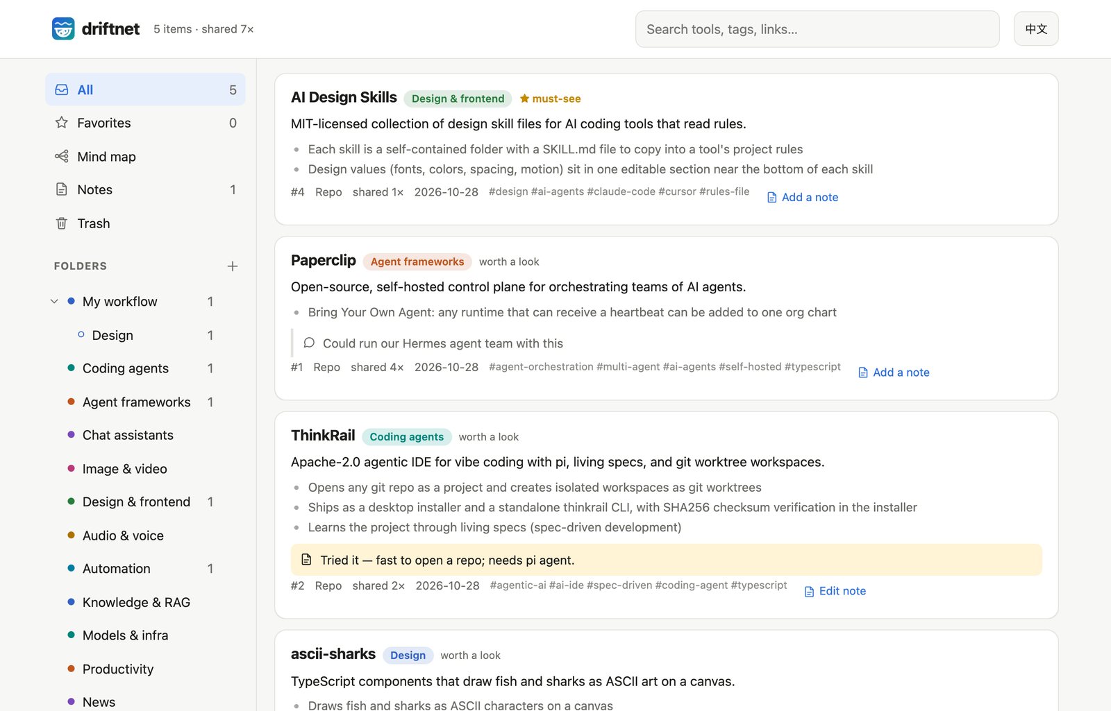
Task: Click the #self-hosted hashtag on Paperclip
Action: (750, 367)
